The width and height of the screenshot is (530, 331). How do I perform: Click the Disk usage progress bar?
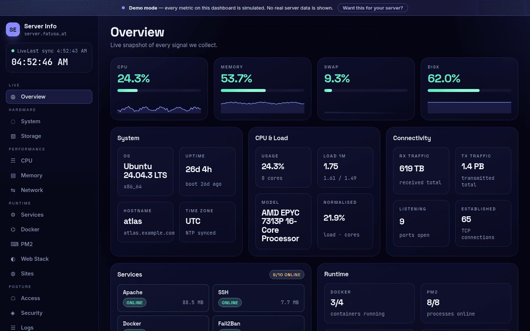coord(469,90)
